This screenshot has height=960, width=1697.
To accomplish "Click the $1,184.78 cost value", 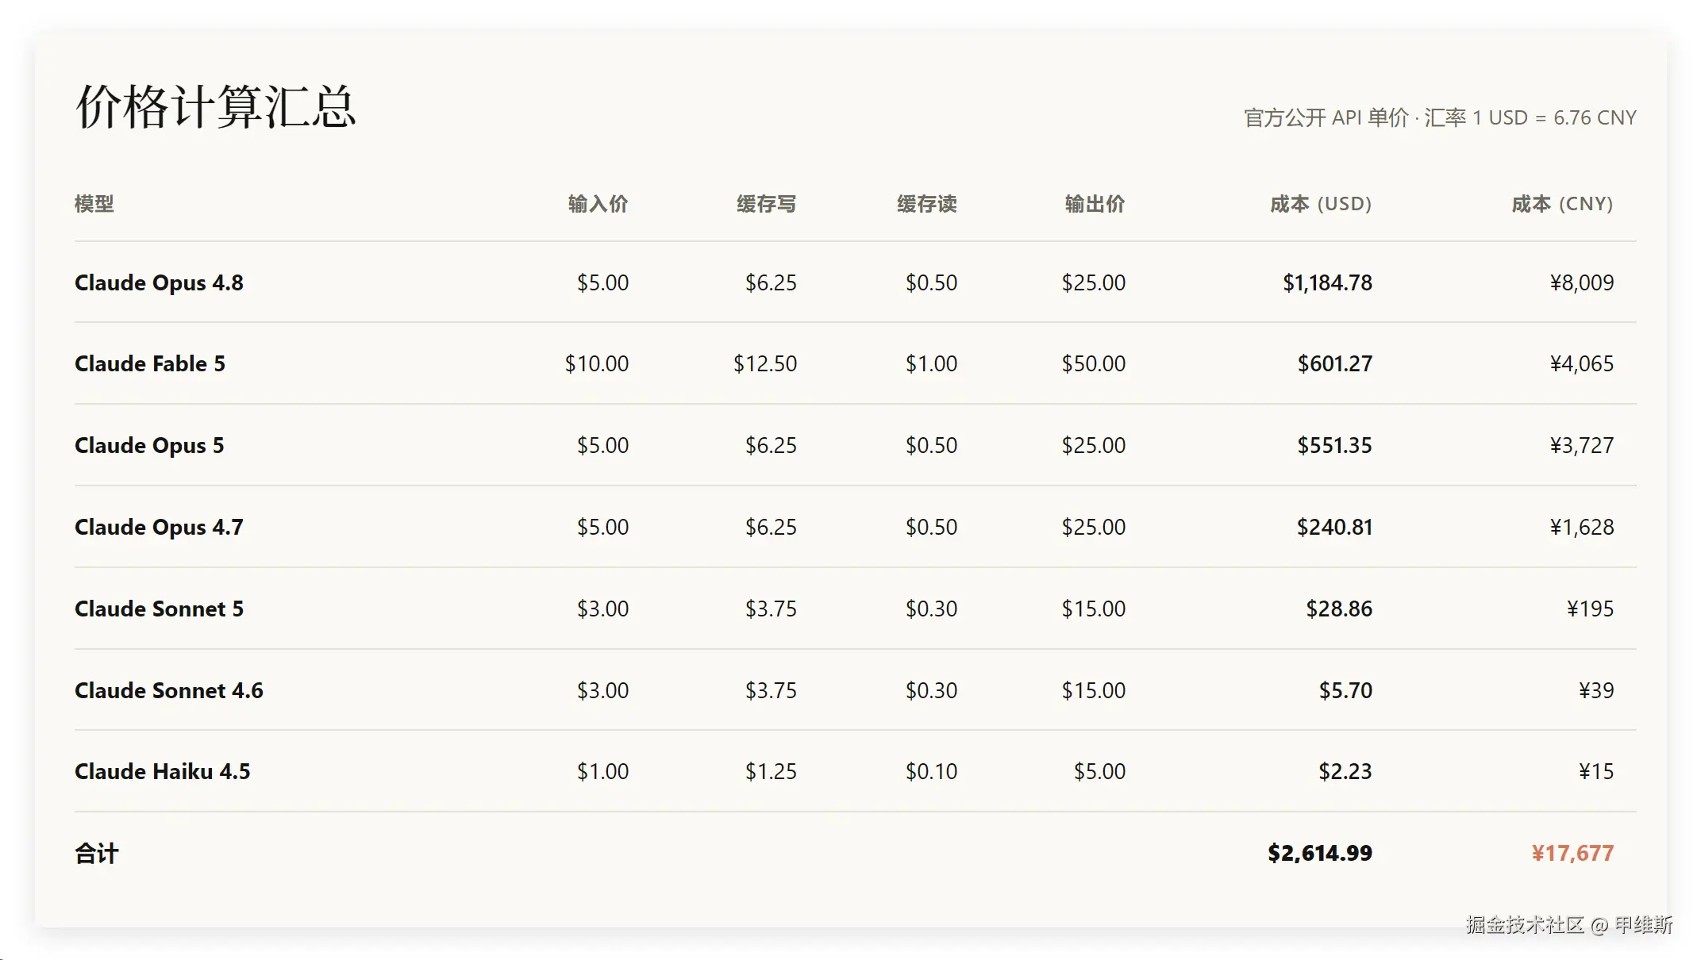I will pos(1327,282).
